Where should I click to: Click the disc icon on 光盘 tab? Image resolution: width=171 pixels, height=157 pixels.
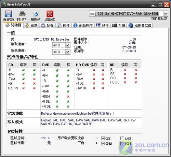(x=27, y=26)
